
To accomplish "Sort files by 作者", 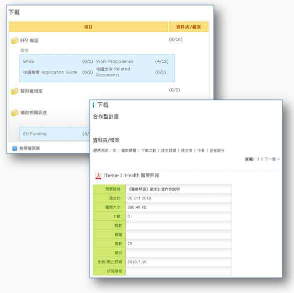I will click(x=201, y=151).
